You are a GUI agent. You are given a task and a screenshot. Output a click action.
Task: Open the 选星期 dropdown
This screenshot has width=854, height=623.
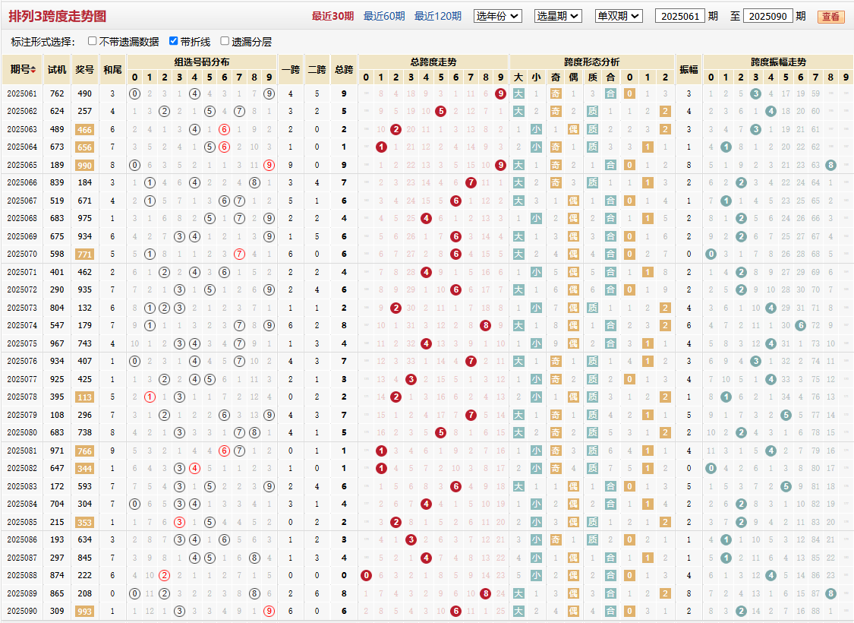(x=558, y=17)
